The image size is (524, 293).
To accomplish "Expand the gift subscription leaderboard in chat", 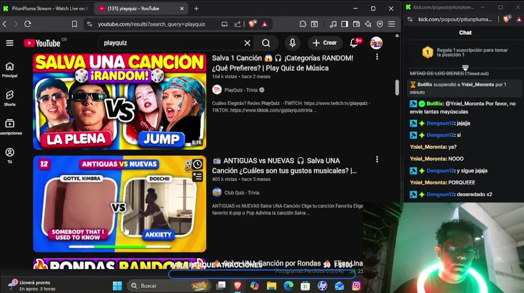I will pyautogui.click(x=465, y=67).
